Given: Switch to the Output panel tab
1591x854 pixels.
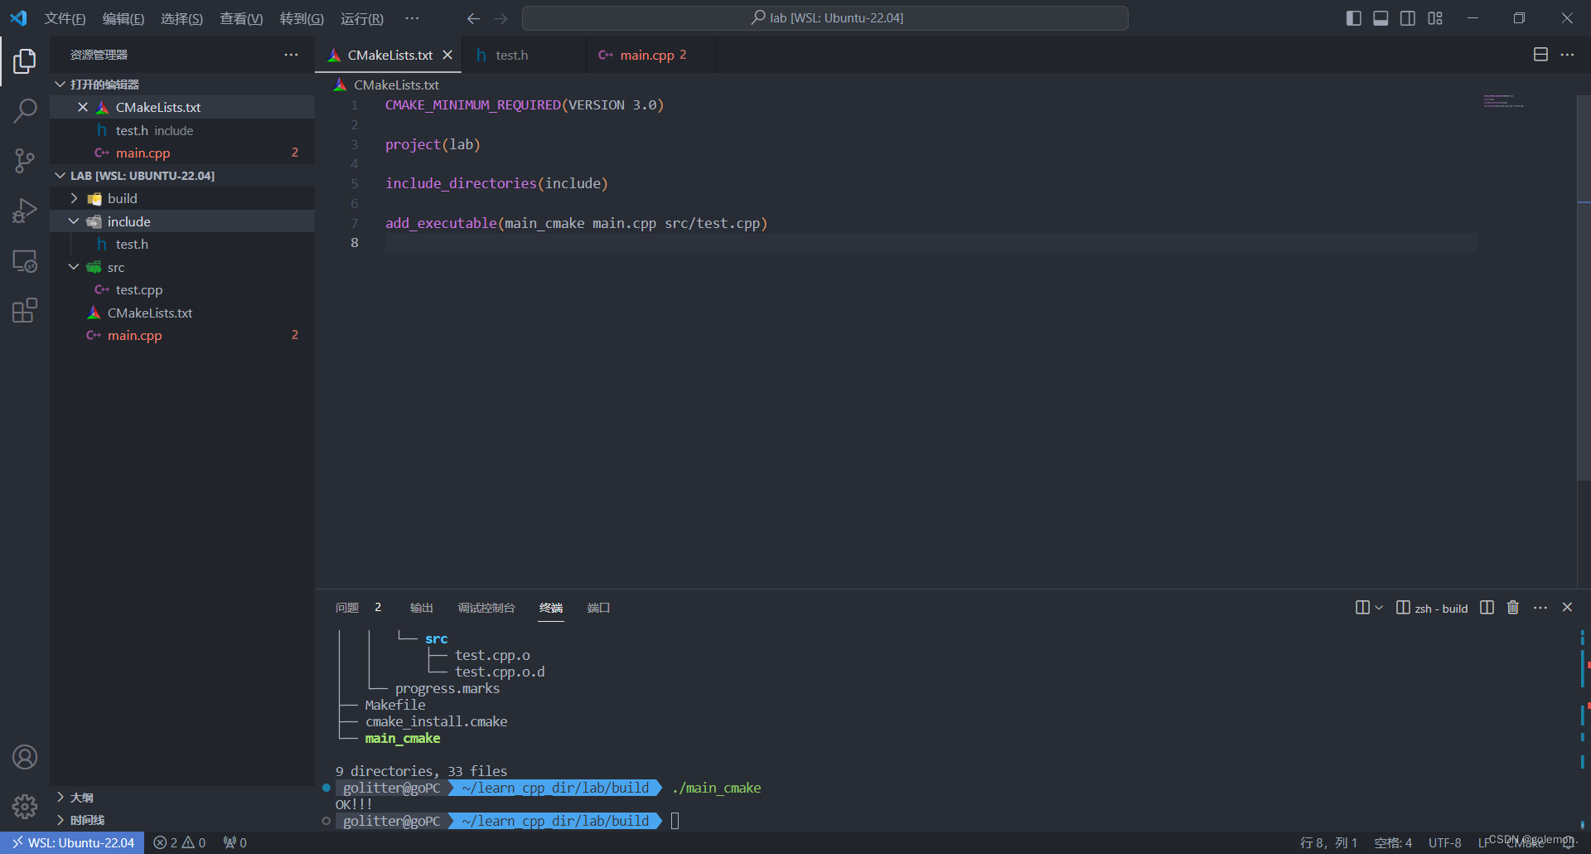Looking at the screenshot, I should pos(421,608).
